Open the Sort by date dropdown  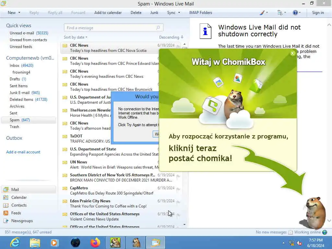coord(75,37)
